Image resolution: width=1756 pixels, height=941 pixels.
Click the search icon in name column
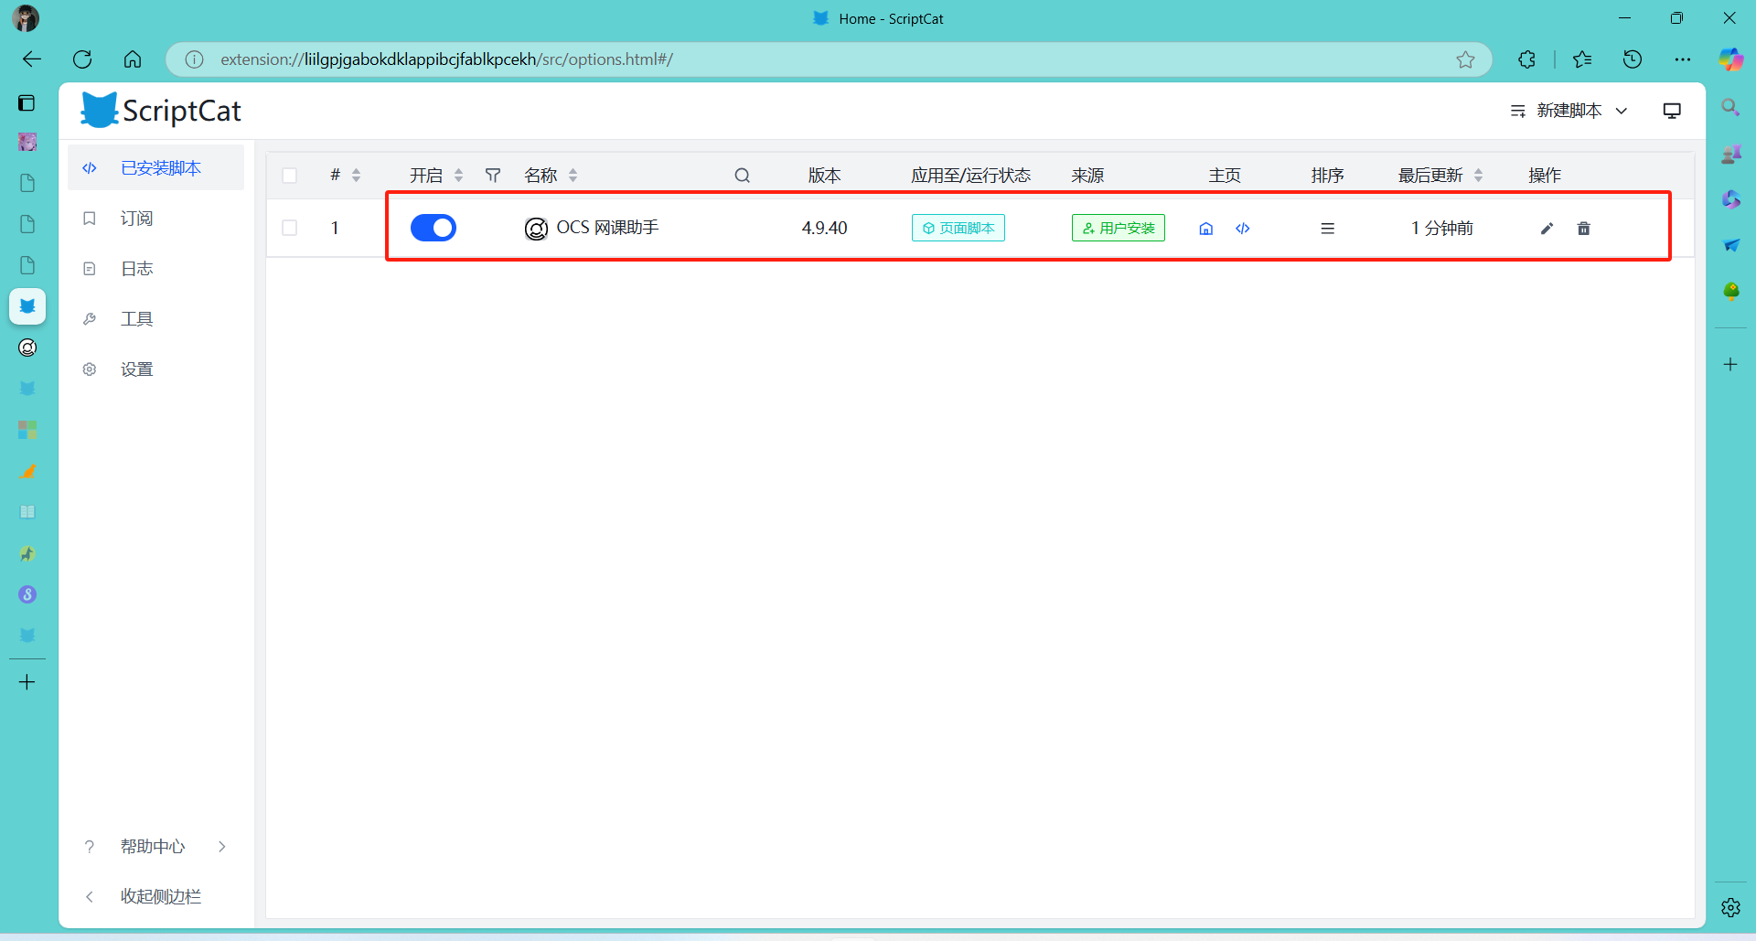pyautogui.click(x=743, y=176)
